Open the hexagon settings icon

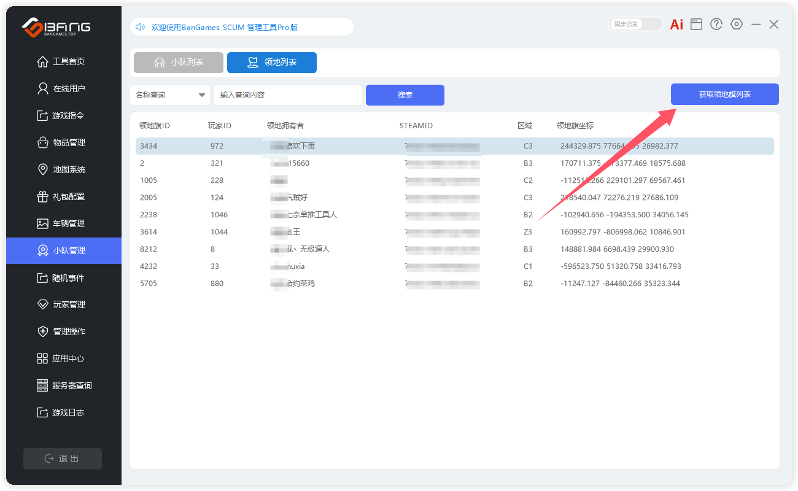pyautogui.click(x=737, y=25)
